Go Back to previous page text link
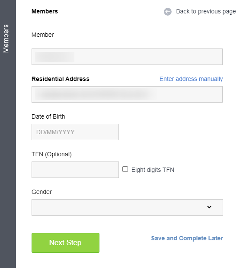Viewport: 243px width, 268px height. pyautogui.click(x=206, y=11)
